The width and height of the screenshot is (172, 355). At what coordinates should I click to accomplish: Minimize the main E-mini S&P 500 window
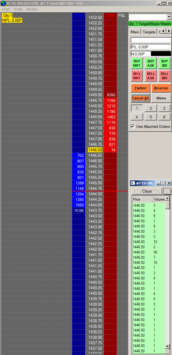point(159,3)
